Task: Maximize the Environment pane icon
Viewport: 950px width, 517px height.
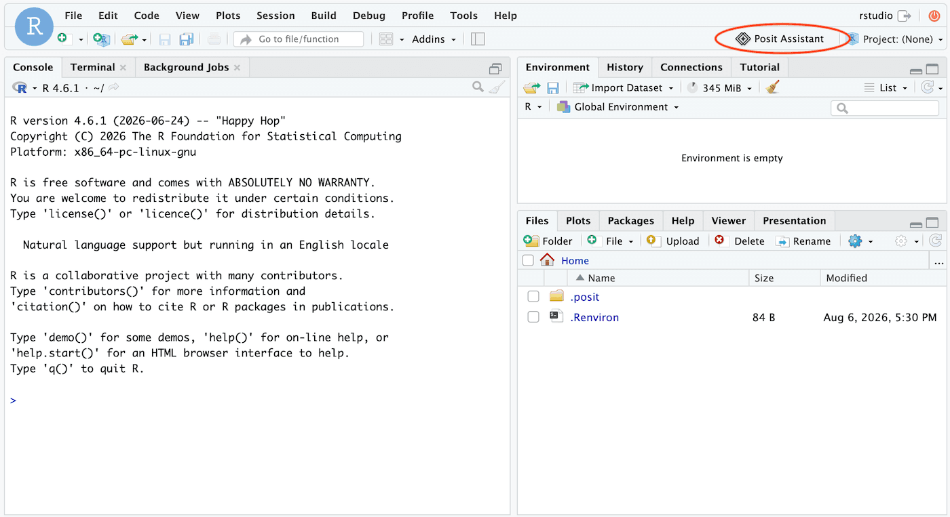Action: tap(932, 69)
